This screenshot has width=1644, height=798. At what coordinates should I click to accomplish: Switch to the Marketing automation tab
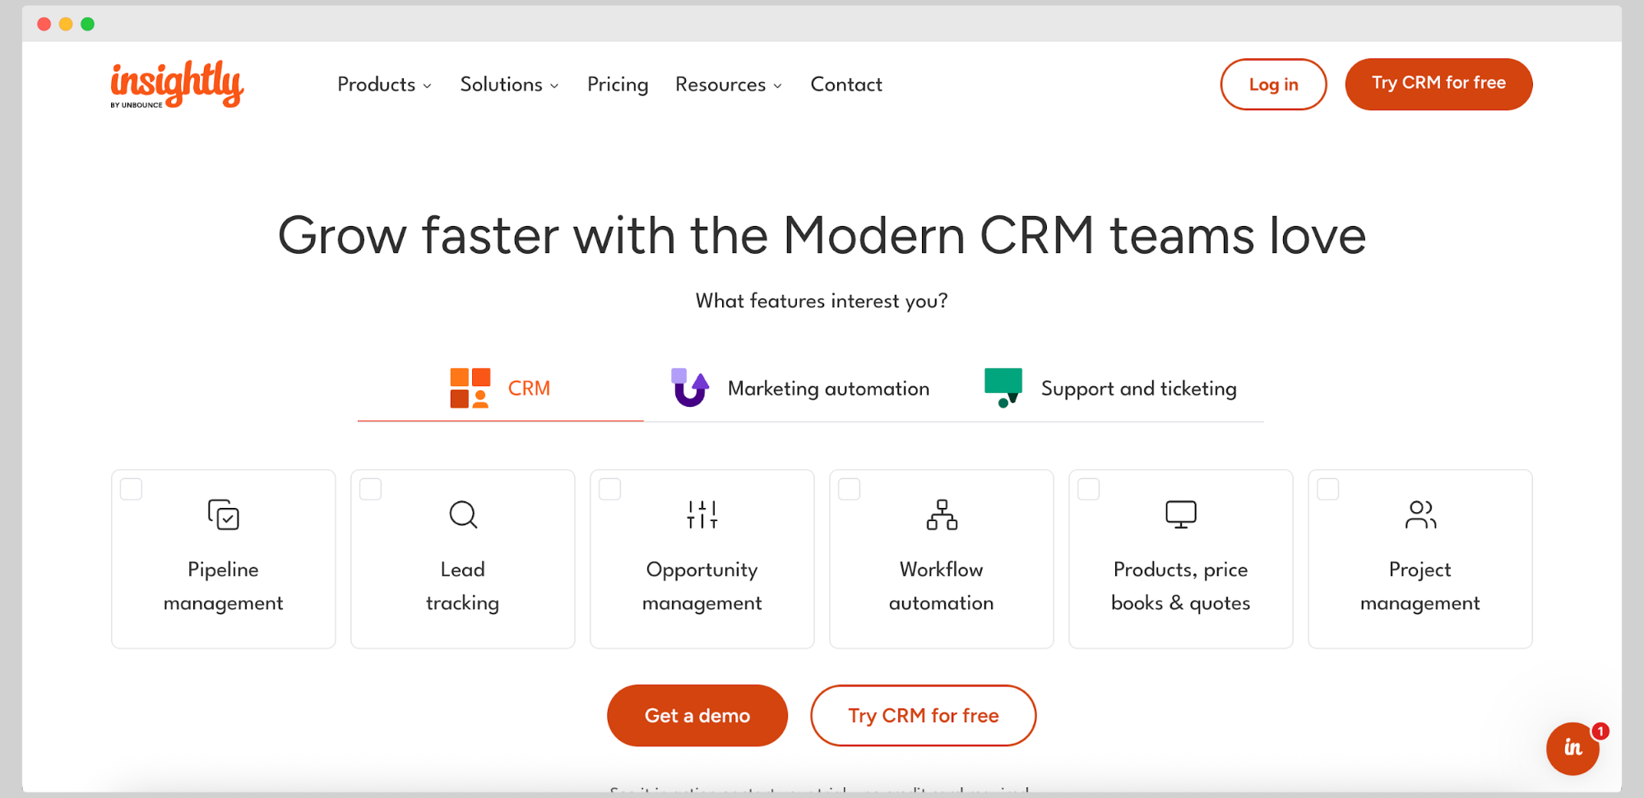(x=800, y=388)
